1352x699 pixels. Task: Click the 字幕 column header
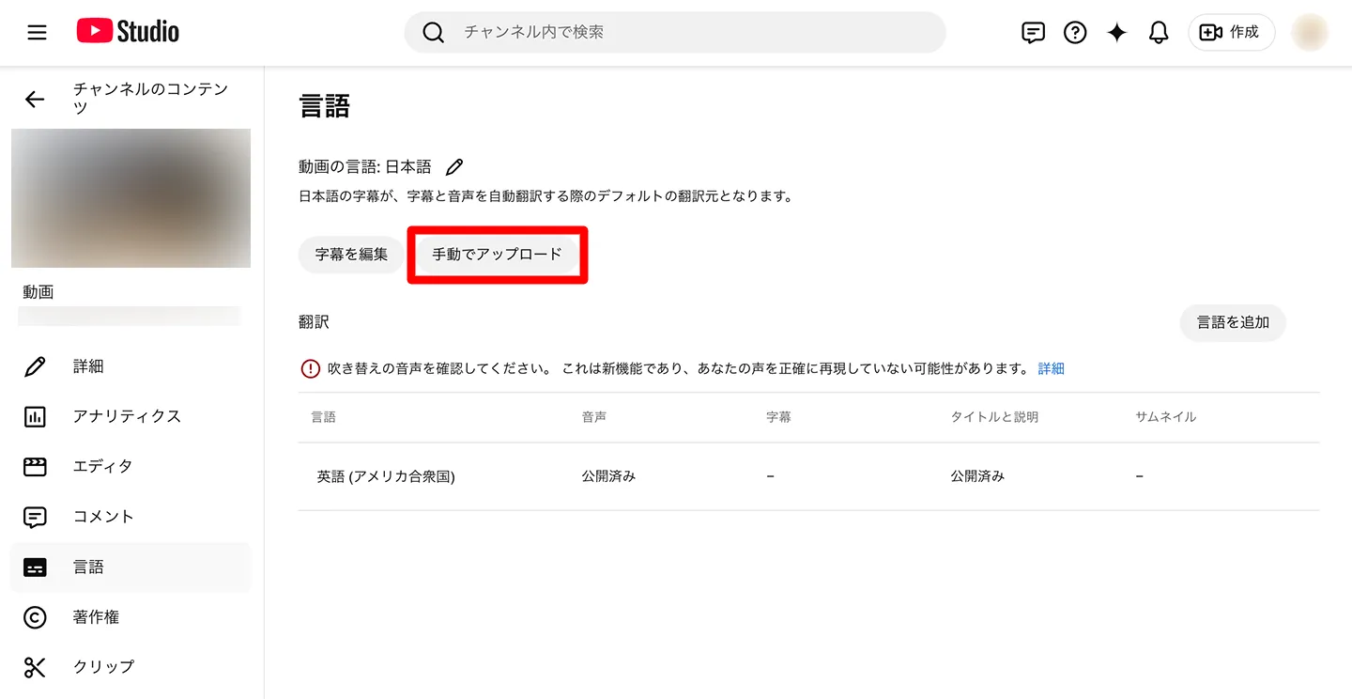778,416
